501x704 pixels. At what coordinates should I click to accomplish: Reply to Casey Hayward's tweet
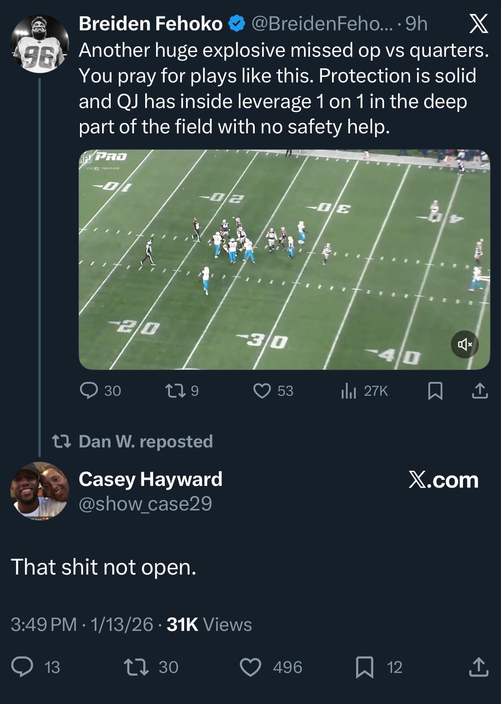23,667
